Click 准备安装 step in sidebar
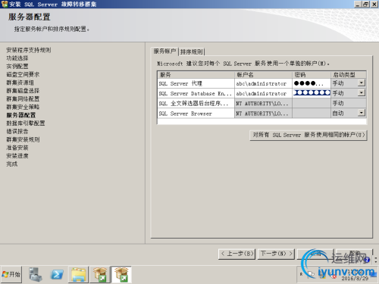The height and width of the screenshot is (284, 379). (x=17, y=148)
